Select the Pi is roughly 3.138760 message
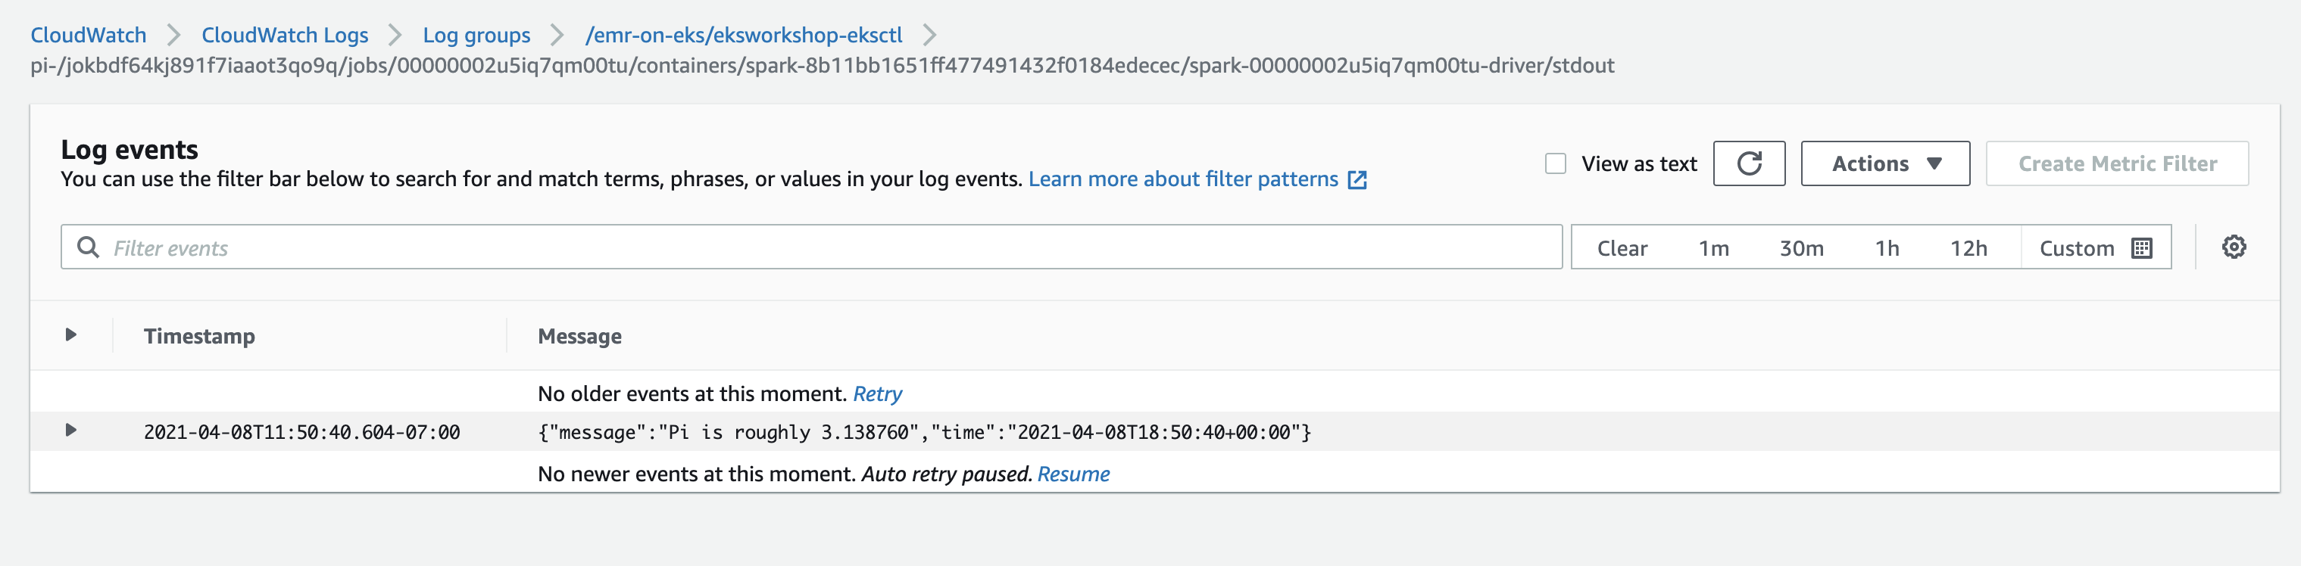Image resolution: width=2301 pixels, height=566 pixels. pos(925,432)
